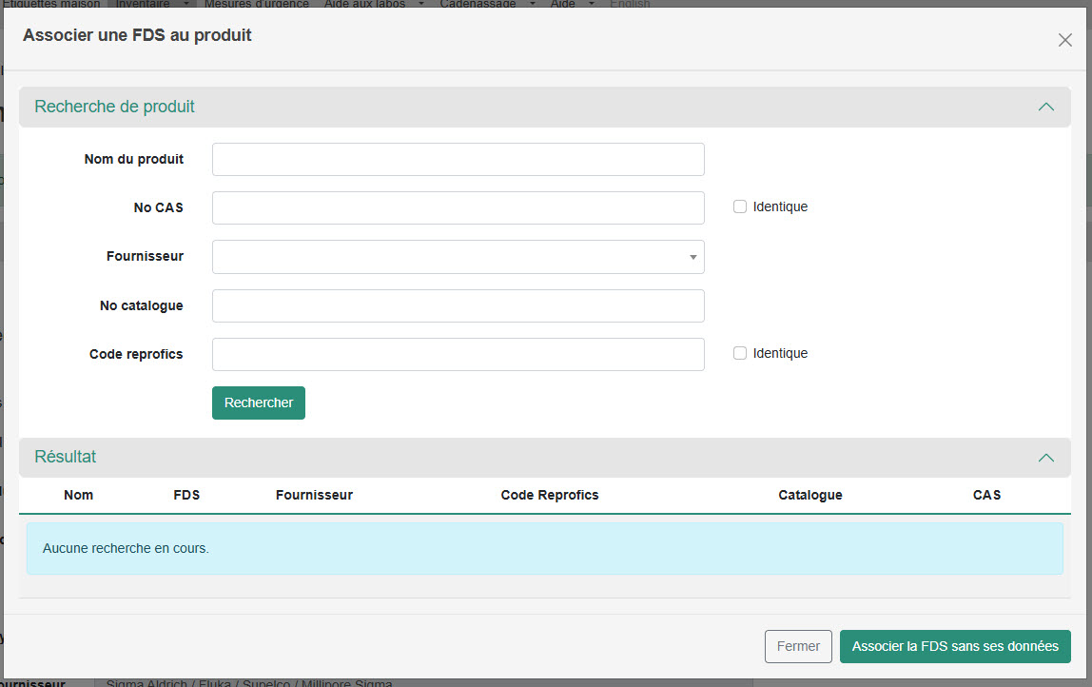1092x687 pixels.
Task: Click the FDS column header
Action: click(186, 495)
